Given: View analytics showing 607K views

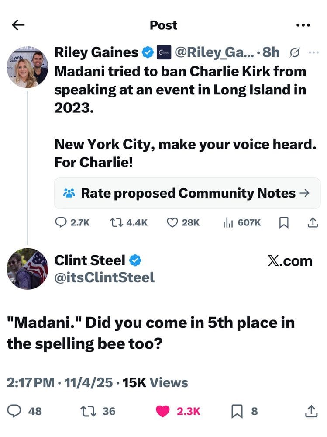Looking at the screenshot, I should 227,222.
